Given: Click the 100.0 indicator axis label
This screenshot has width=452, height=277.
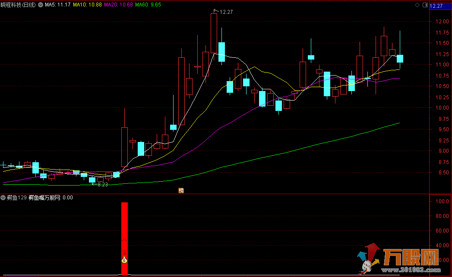Looking at the screenshot, I should coord(442,201).
